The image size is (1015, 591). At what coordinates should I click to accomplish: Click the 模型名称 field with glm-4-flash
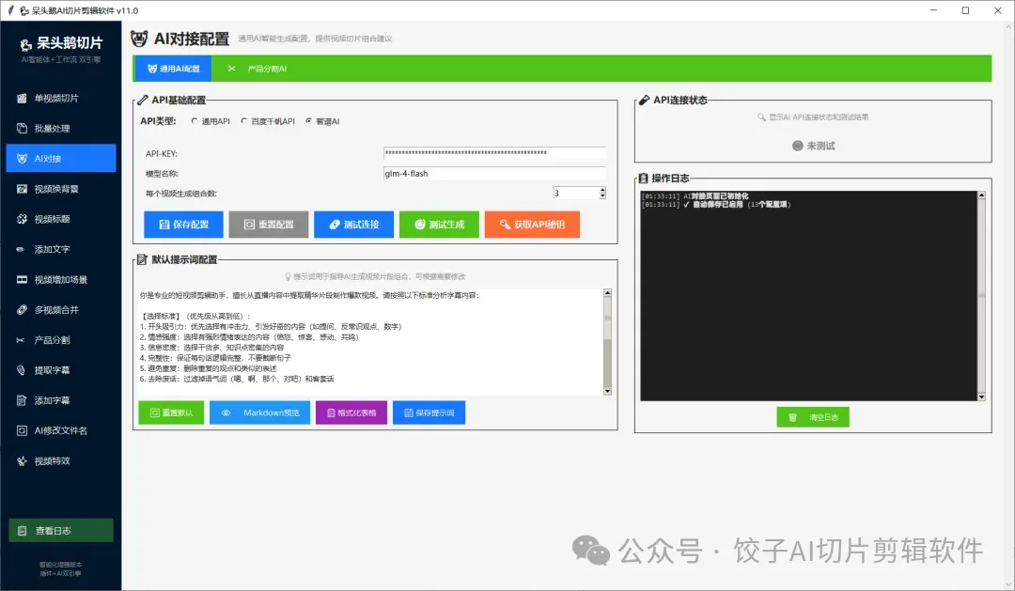click(494, 174)
